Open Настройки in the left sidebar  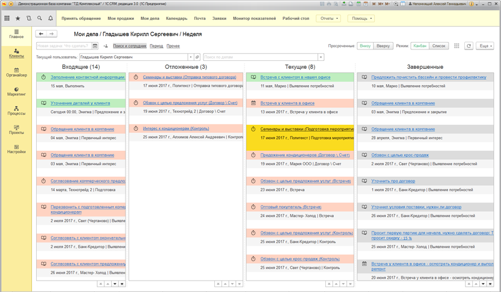[x=16, y=149]
